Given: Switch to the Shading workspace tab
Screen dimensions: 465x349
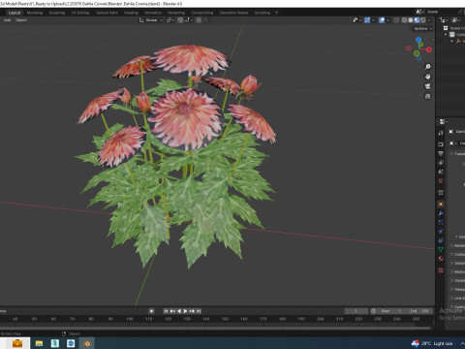Looking at the screenshot, I should coord(131,13).
